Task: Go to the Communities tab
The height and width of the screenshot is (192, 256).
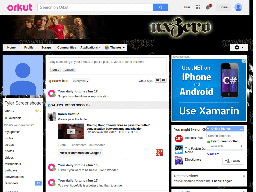Action: [67, 48]
